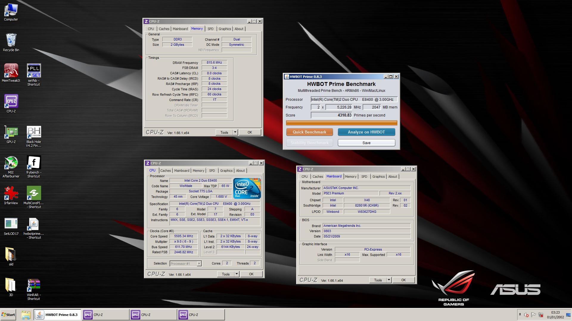This screenshot has height=321, width=572.
Task: Click the CAS# Latency value 8.0 clocks
Action: point(214,73)
